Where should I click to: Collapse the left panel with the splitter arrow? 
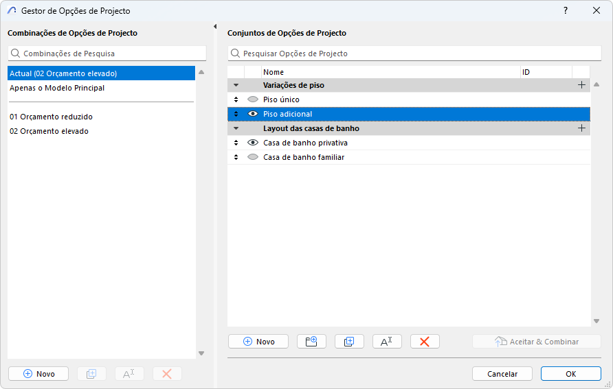coord(215,27)
